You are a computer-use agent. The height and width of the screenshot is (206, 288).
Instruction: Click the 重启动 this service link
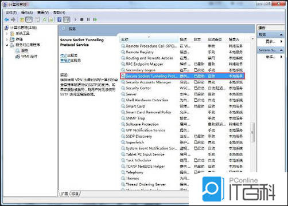[x=65, y=61]
